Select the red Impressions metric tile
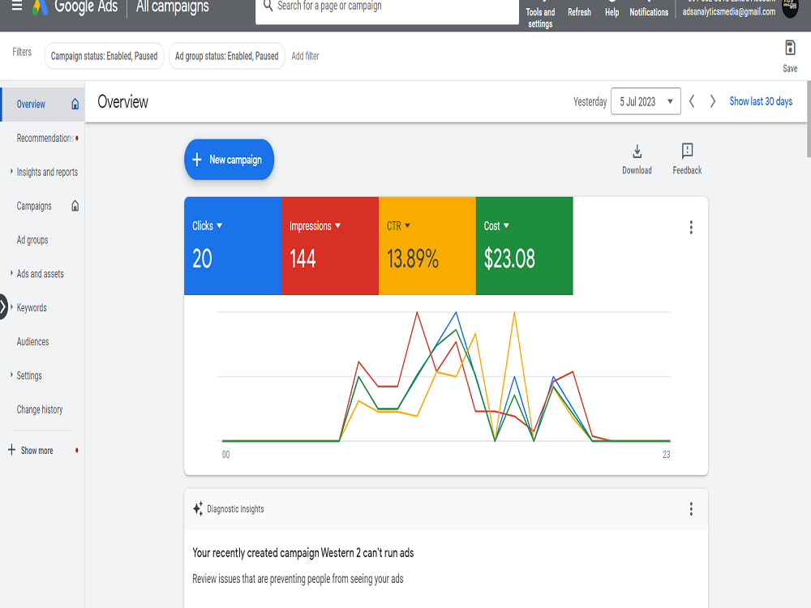 coord(330,246)
